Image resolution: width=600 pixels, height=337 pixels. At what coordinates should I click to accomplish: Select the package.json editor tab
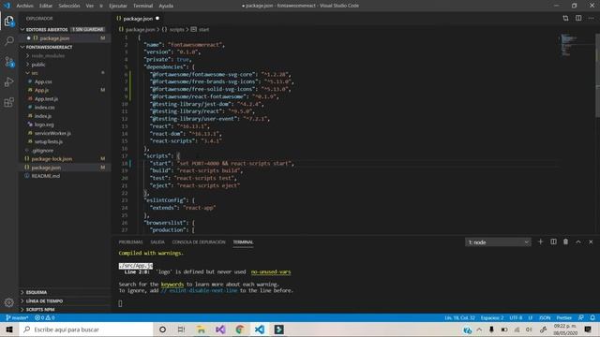138,19
